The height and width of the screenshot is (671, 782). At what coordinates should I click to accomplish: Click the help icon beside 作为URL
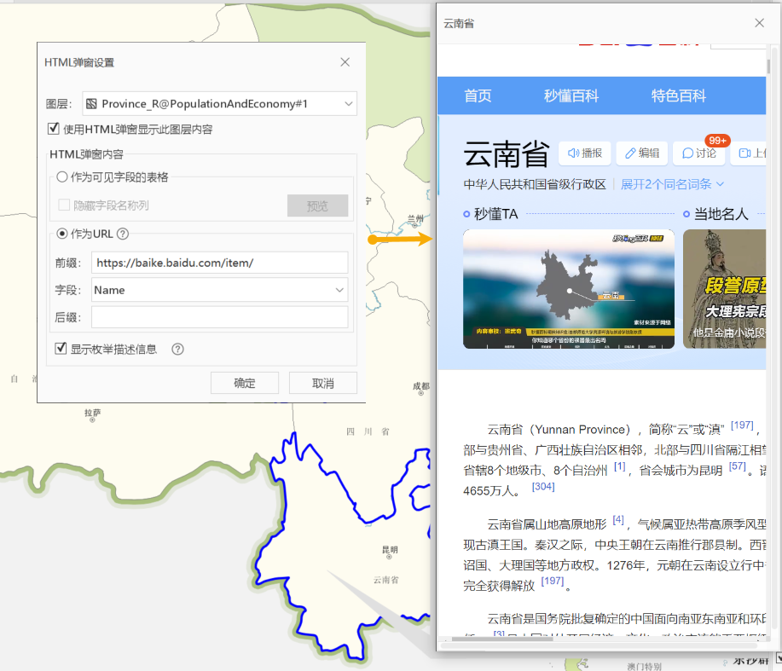123,234
